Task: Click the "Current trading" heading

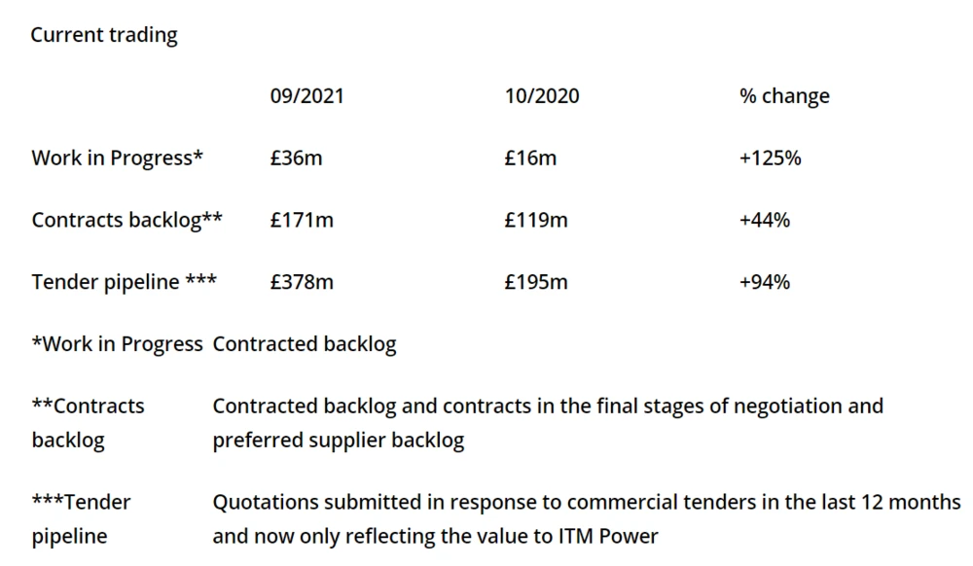Action: 104,35
